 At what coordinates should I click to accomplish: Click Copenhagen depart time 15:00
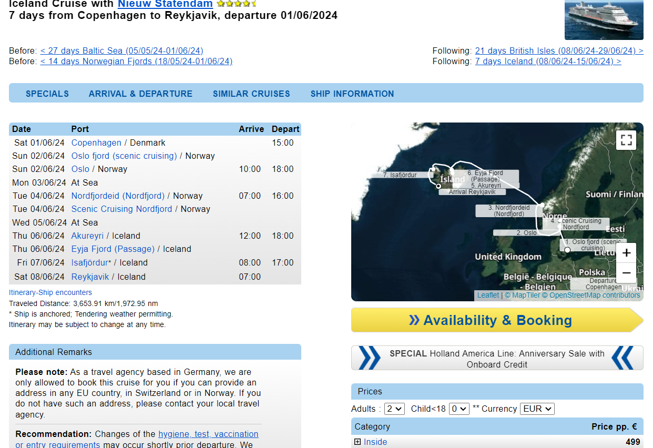click(x=283, y=142)
